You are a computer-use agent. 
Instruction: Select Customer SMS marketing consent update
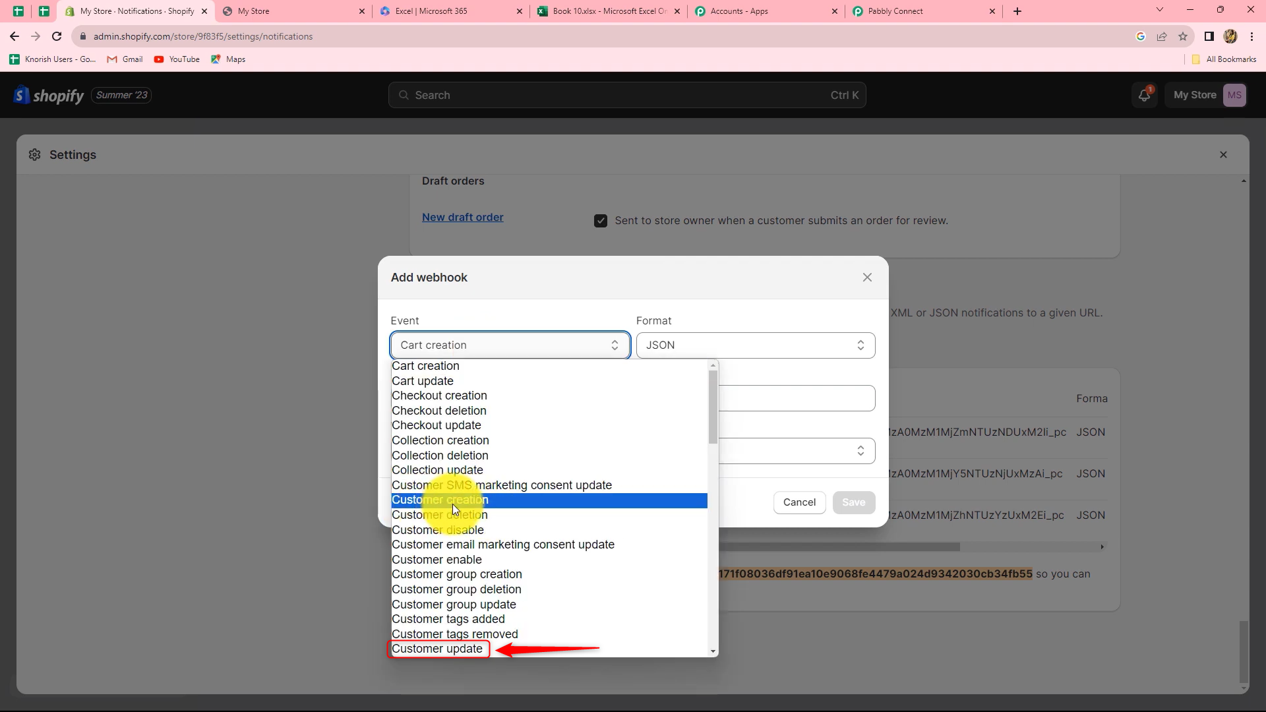coord(549,485)
